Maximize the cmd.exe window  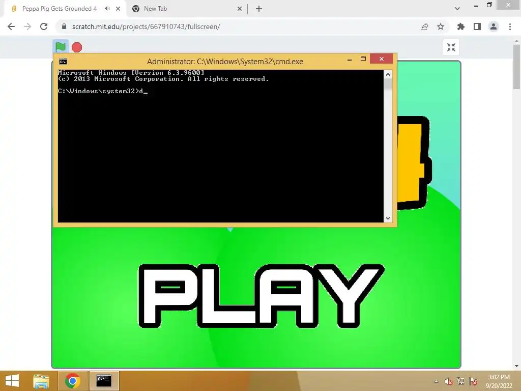pyautogui.click(x=363, y=59)
